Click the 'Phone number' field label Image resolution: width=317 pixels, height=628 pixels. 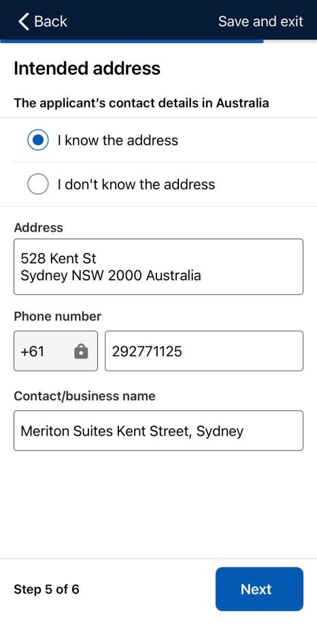coord(58,316)
